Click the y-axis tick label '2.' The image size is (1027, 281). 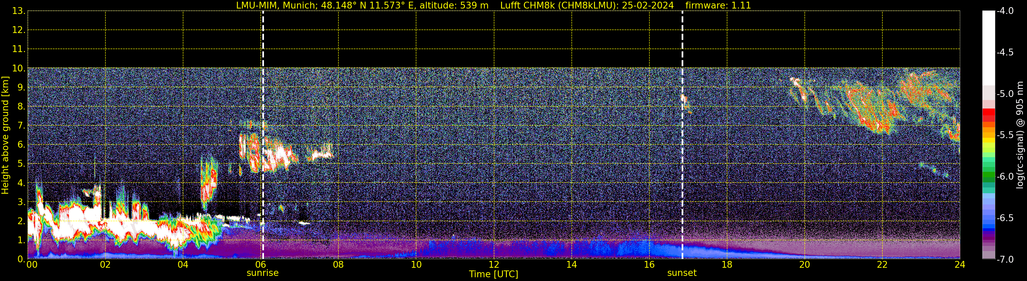coord(21,221)
